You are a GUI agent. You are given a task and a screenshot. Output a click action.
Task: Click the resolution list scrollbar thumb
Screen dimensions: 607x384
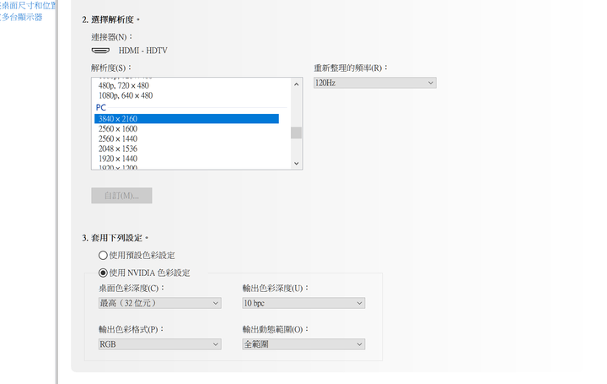click(x=297, y=132)
